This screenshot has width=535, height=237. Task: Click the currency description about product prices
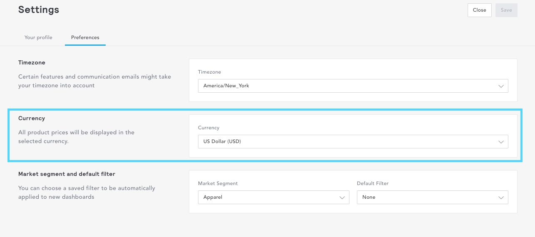pos(76,137)
